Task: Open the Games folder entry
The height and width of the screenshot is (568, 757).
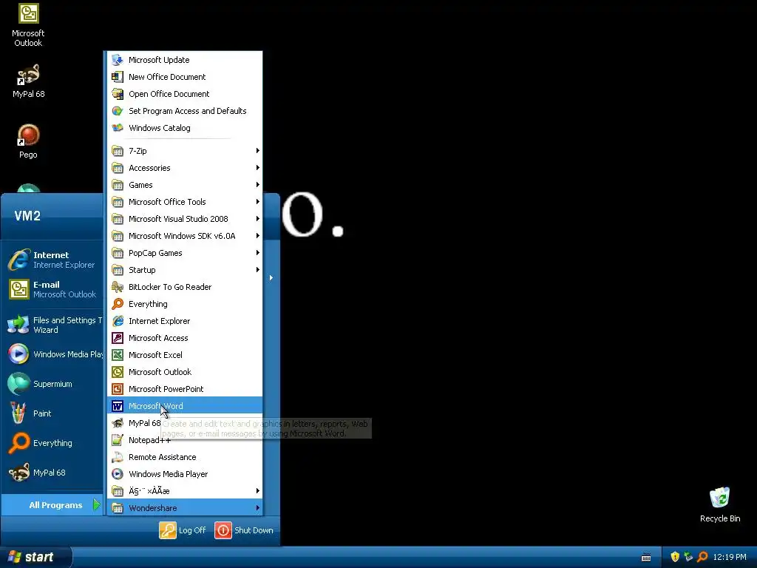Action: coord(185,184)
